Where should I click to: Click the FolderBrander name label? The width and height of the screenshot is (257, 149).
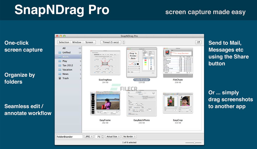(142, 80)
